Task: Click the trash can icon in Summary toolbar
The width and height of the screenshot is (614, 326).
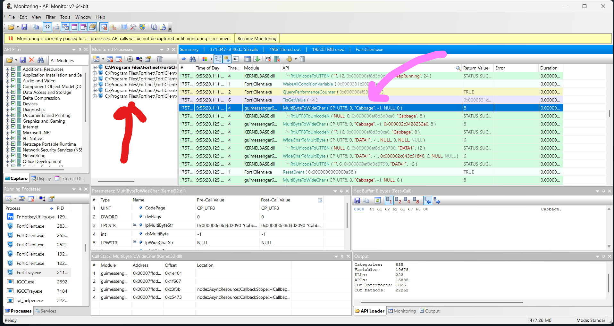Action: pos(302,59)
